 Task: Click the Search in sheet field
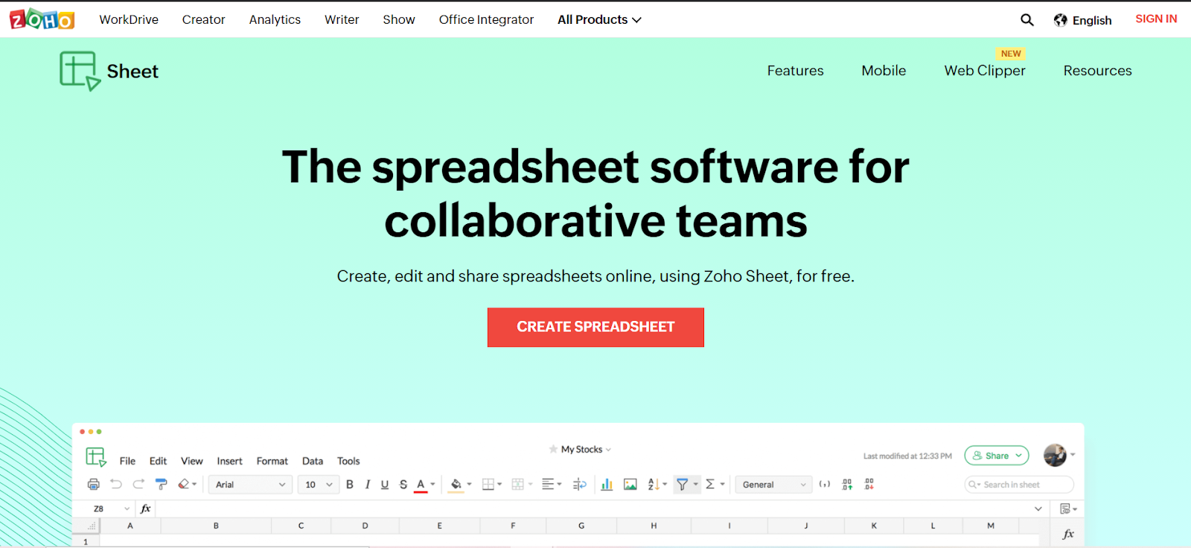[x=1019, y=485]
